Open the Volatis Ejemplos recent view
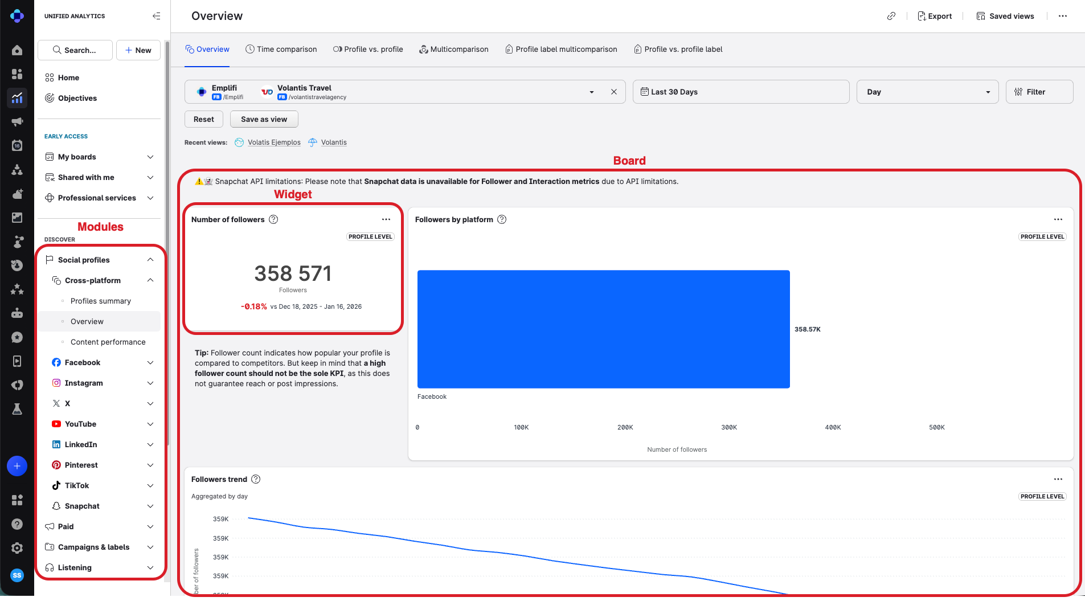This screenshot has width=1085, height=601. (274, 142)
